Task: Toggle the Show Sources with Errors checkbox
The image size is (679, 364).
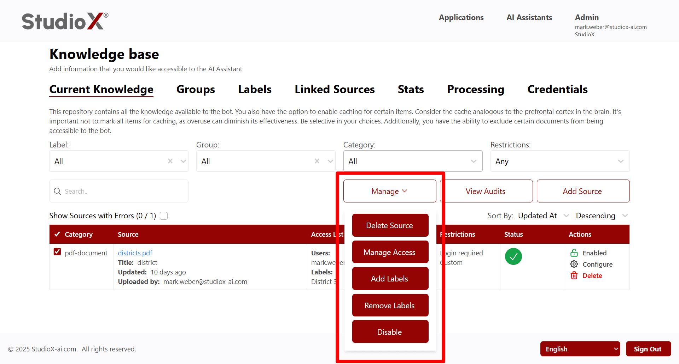Action: (163, 216)
